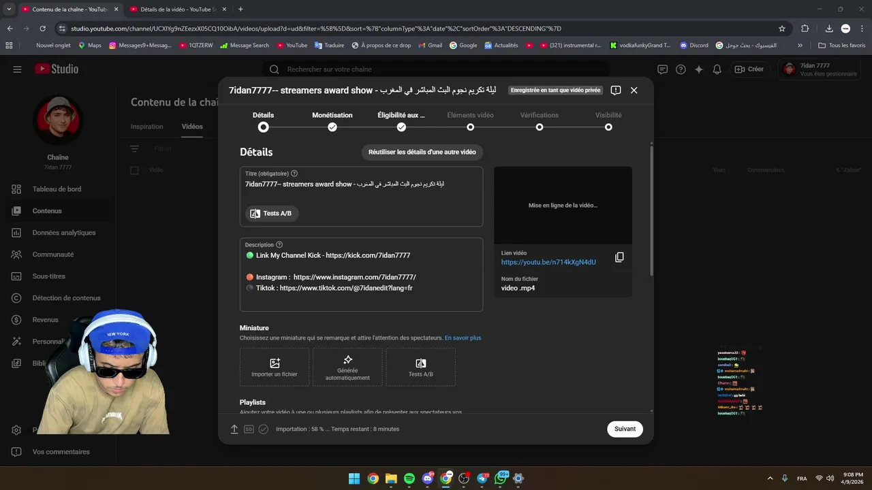Open Discord from the taskbar
Screen dimensions: 872x490
point(427,478)
